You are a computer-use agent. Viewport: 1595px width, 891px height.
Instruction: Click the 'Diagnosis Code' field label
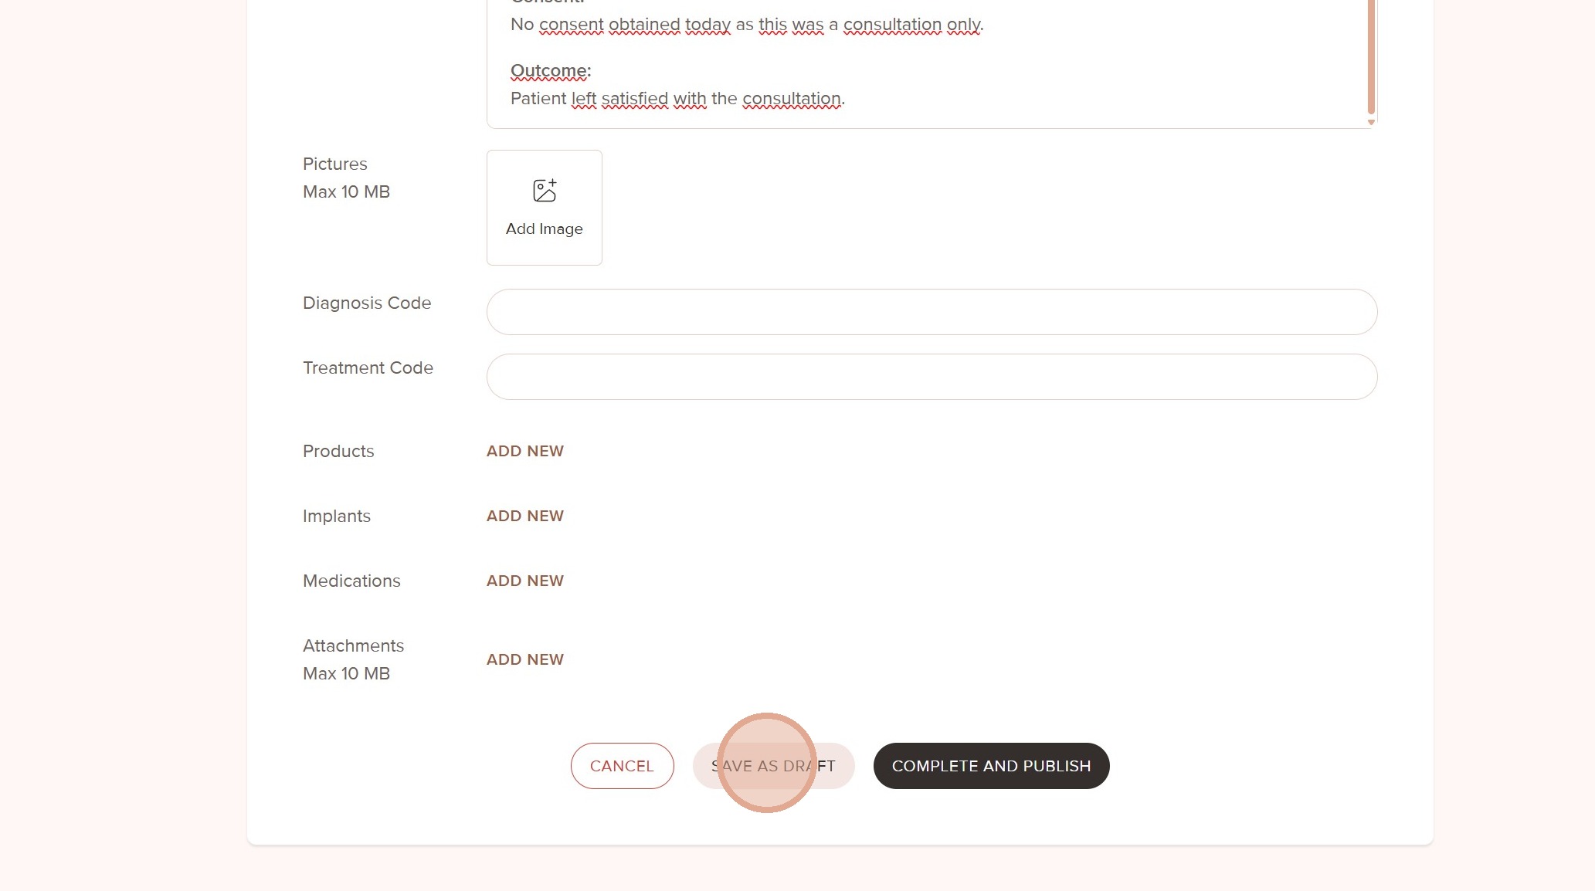pos(367,303)
